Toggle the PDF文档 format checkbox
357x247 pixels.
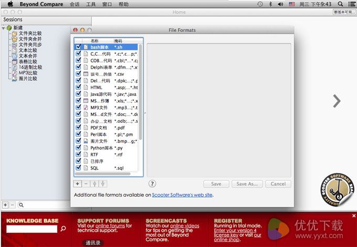coord(78,127)
